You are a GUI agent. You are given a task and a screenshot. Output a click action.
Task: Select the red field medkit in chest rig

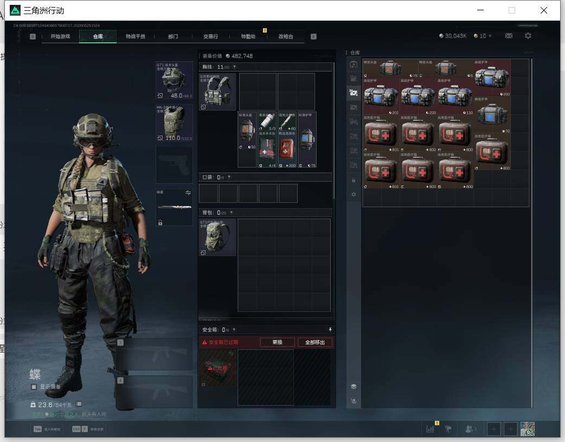[x=287, y=149]
